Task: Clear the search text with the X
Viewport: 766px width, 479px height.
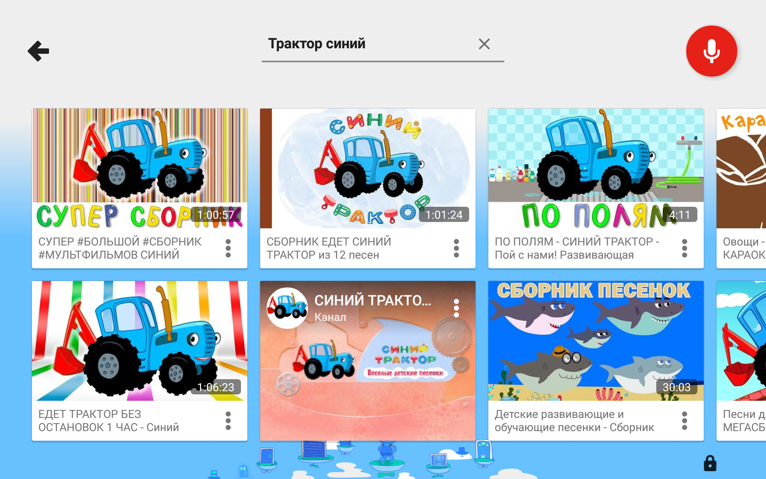Action: pos(484,44)
